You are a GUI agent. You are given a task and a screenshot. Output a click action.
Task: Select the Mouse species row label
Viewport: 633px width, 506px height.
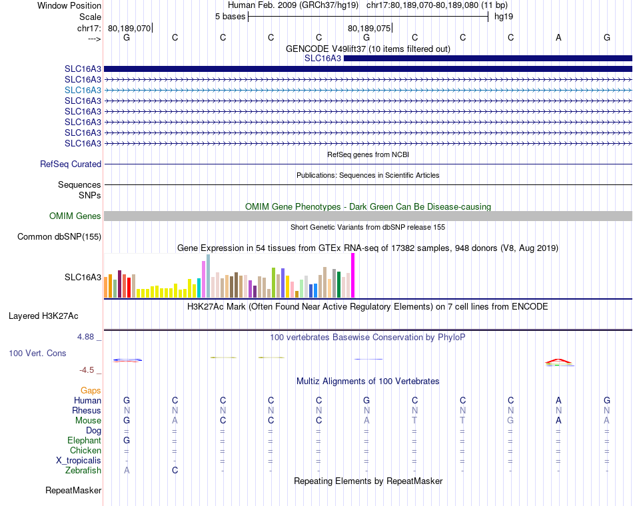[89, 421]
